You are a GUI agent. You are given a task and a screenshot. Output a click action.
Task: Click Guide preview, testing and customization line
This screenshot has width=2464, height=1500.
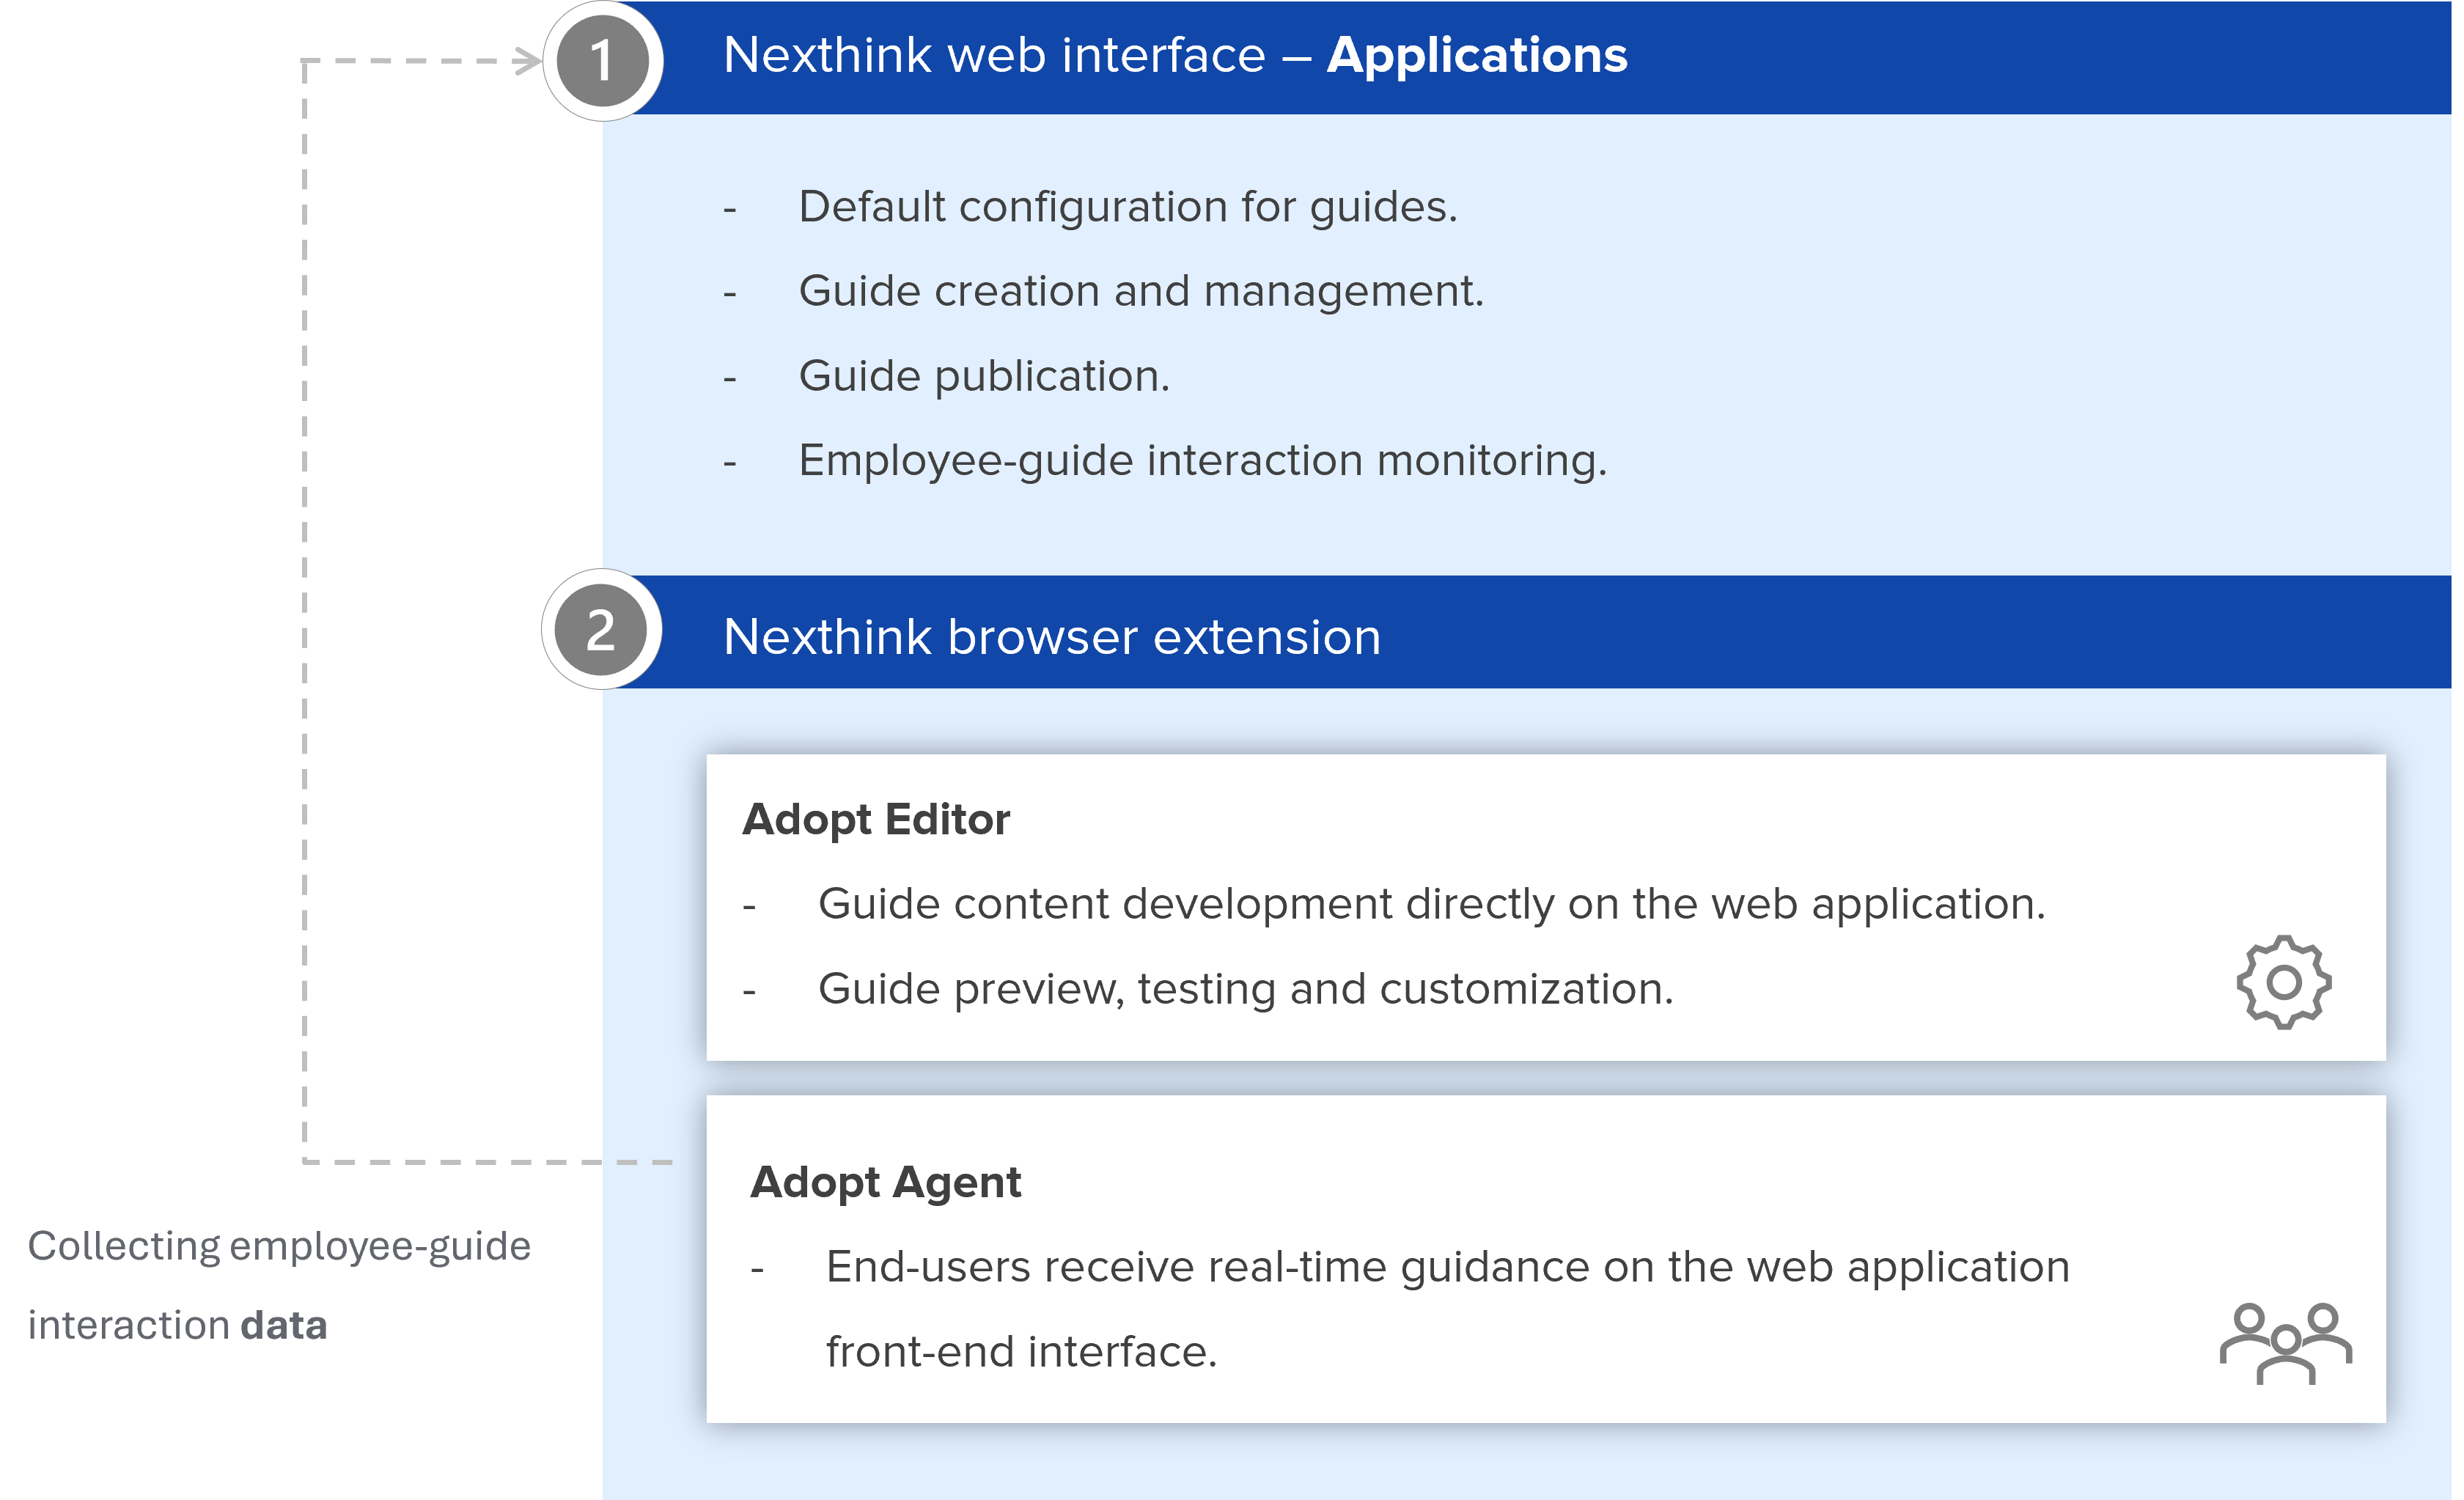1245,989
